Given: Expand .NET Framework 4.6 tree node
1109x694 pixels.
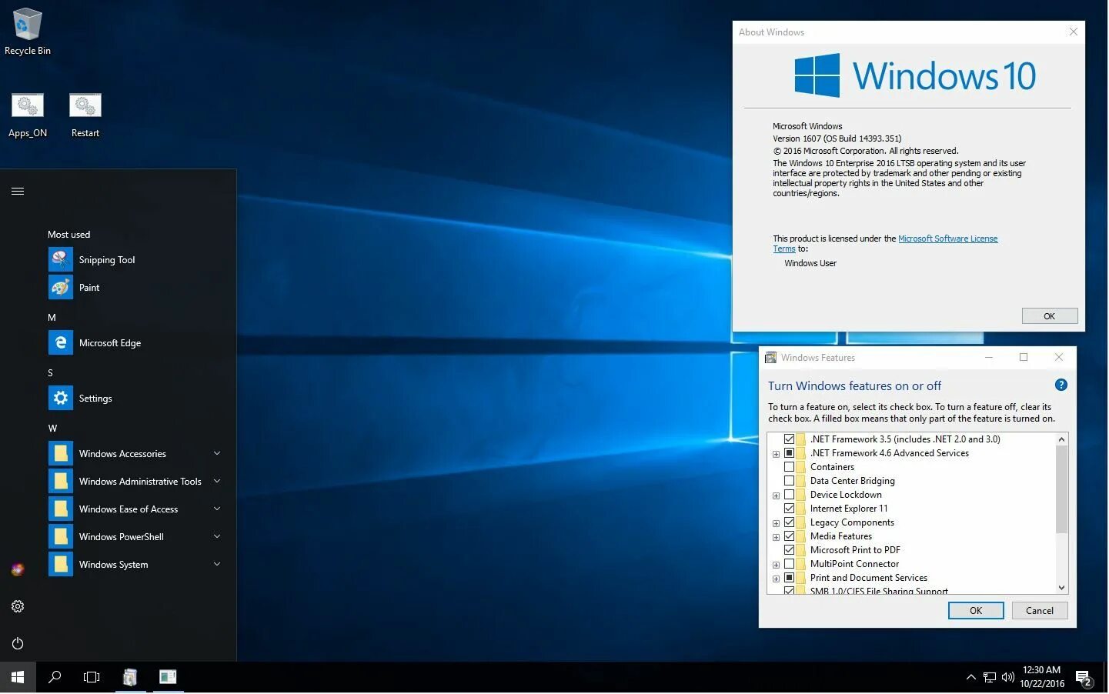Looking at the screenshot, I should [x=776, y=454].
